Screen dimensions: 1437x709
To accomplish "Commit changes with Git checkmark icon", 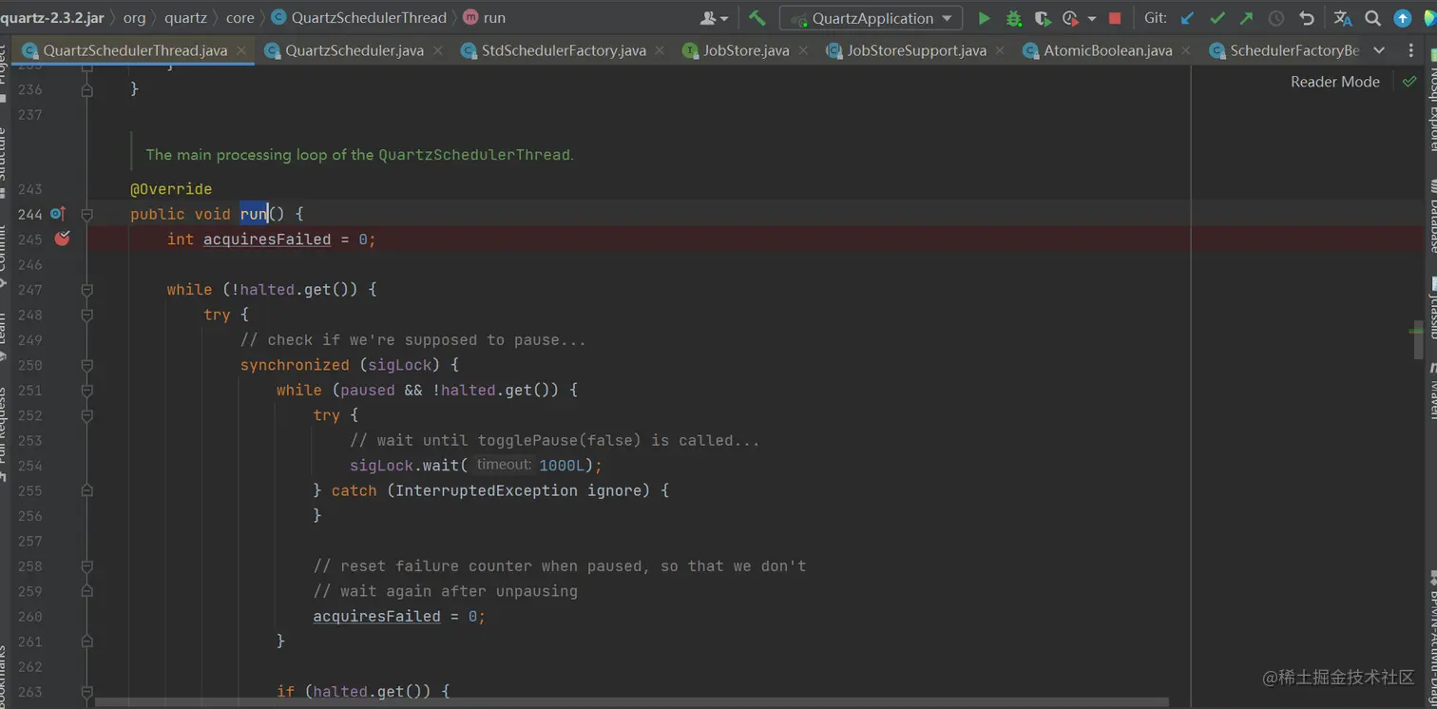I will pos(1217,18).
